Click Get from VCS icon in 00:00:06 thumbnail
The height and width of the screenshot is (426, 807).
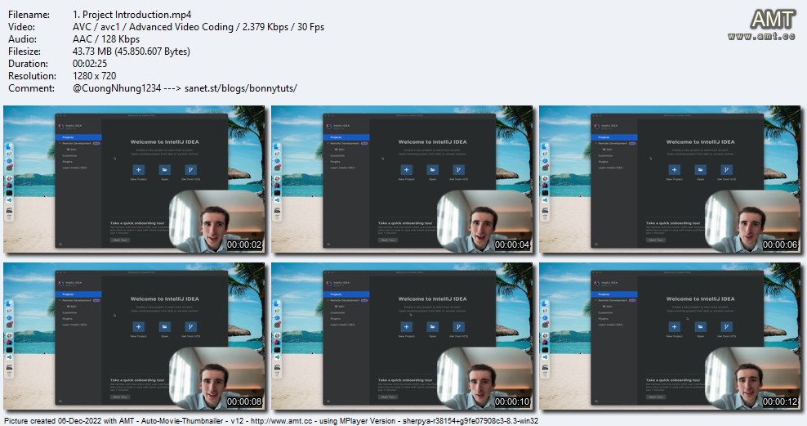pyautogui.click(x=726, y=169)
